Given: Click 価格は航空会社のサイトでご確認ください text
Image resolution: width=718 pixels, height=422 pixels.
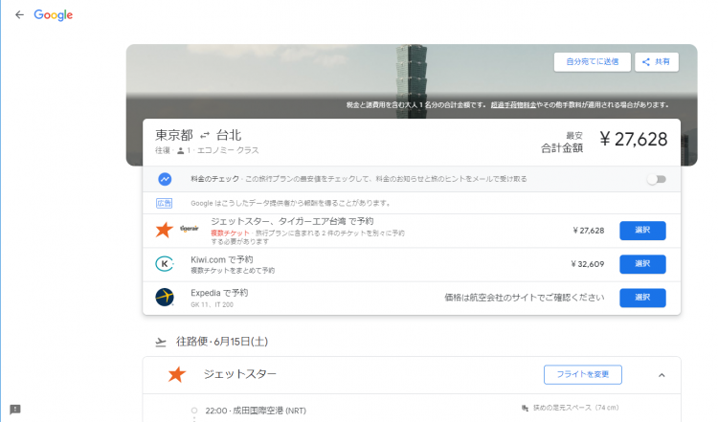Looking at the screenshot, I should [x=525, y=298].
